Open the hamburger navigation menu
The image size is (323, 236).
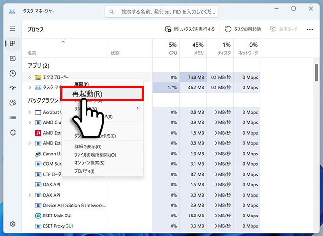point(12,29)
